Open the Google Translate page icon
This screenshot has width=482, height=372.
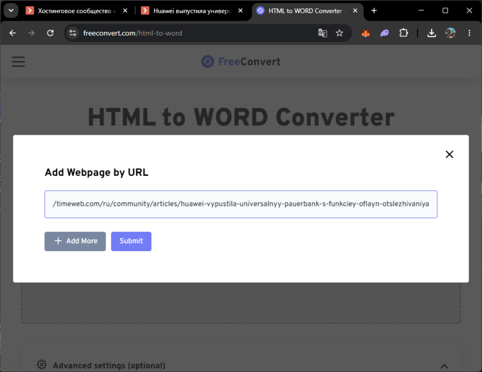click(x=323, y=33)
